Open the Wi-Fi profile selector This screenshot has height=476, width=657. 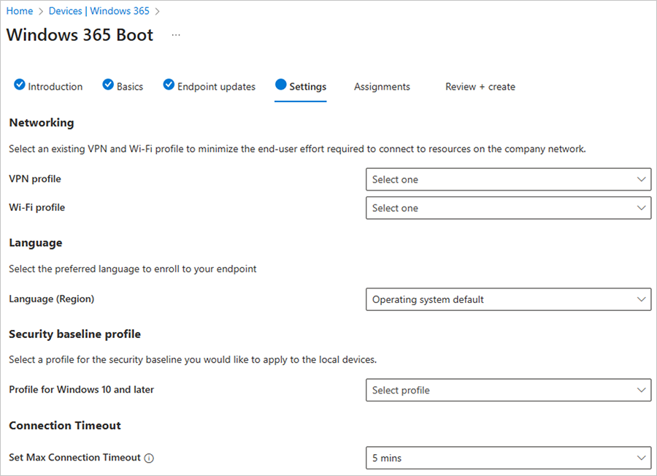pos(508,207)
